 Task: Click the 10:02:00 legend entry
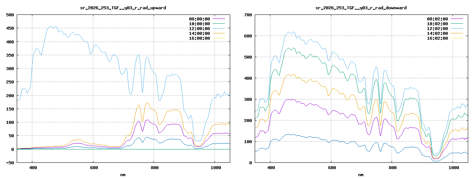pyautogui.click(x=437, y=23)
